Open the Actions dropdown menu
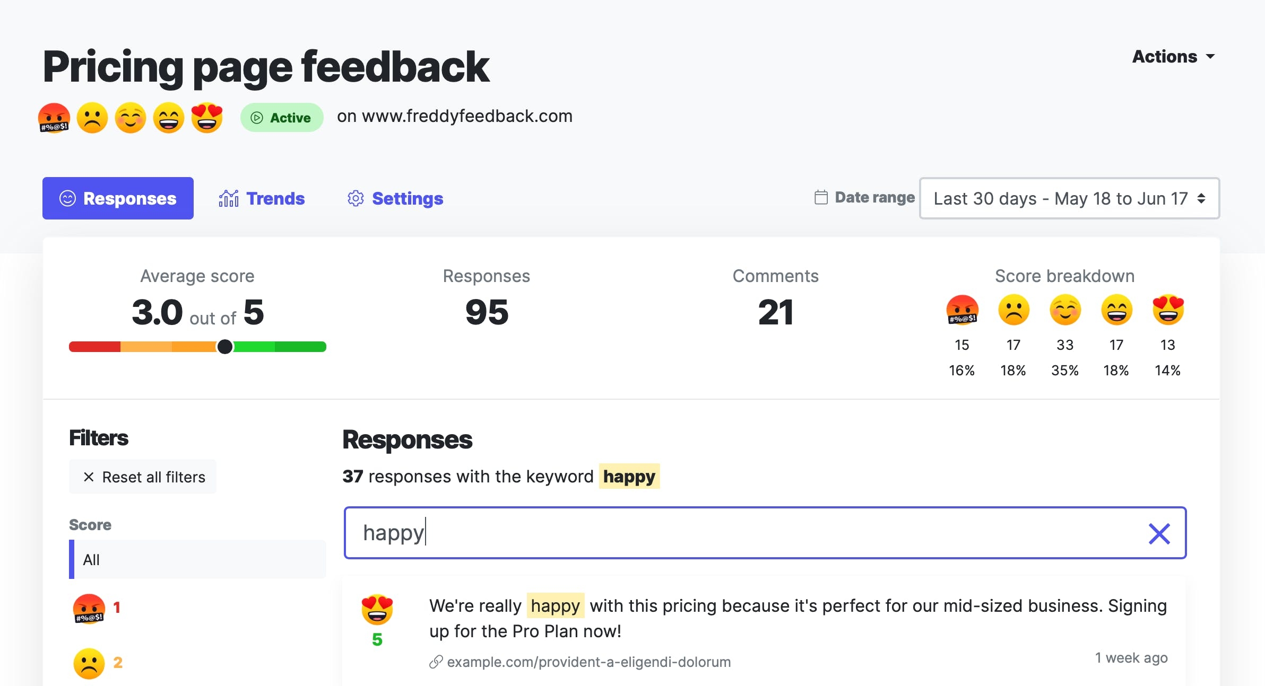The width and height of the screenshot is (1265, 686). click(1173, 56)
